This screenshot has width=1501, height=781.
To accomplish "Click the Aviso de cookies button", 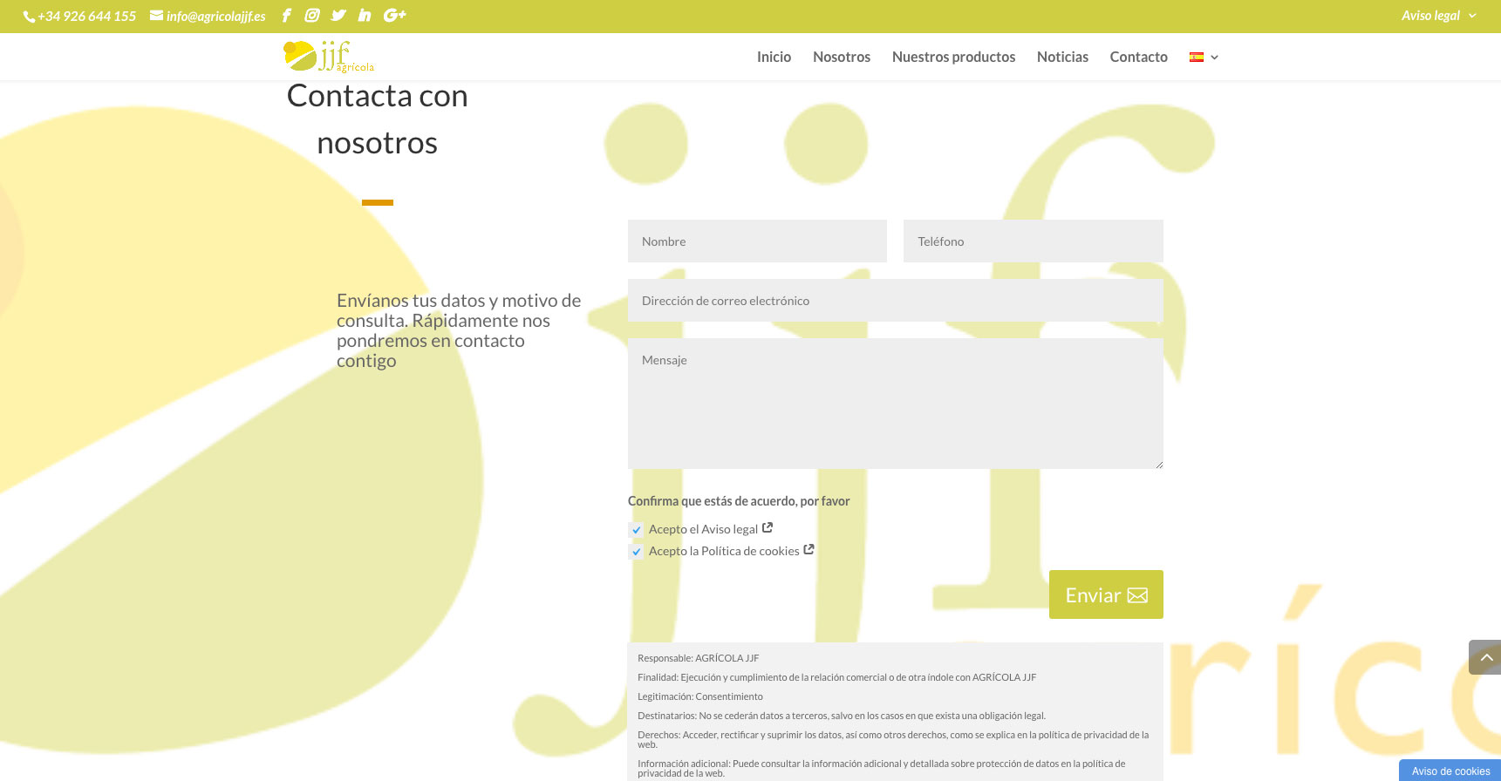I will pyautogui.click(x=1450, y=771).
